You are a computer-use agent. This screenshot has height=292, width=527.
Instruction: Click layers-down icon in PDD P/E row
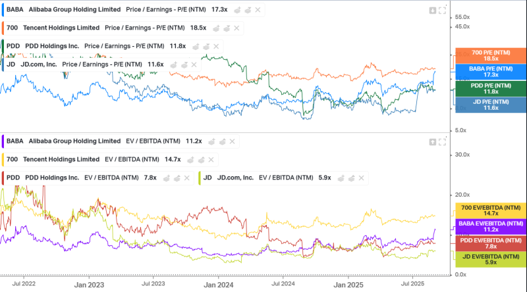[206, 46]
